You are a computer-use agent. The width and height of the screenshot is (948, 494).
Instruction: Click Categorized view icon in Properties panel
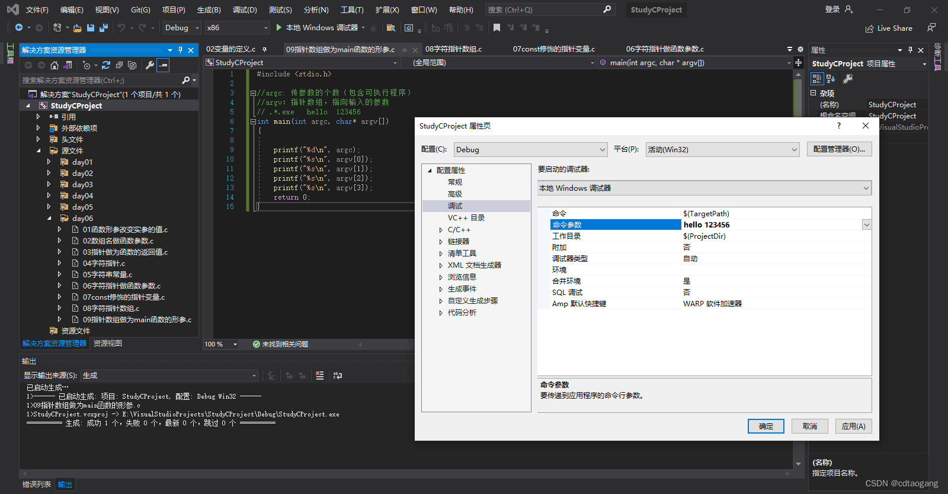click(817, 79)
